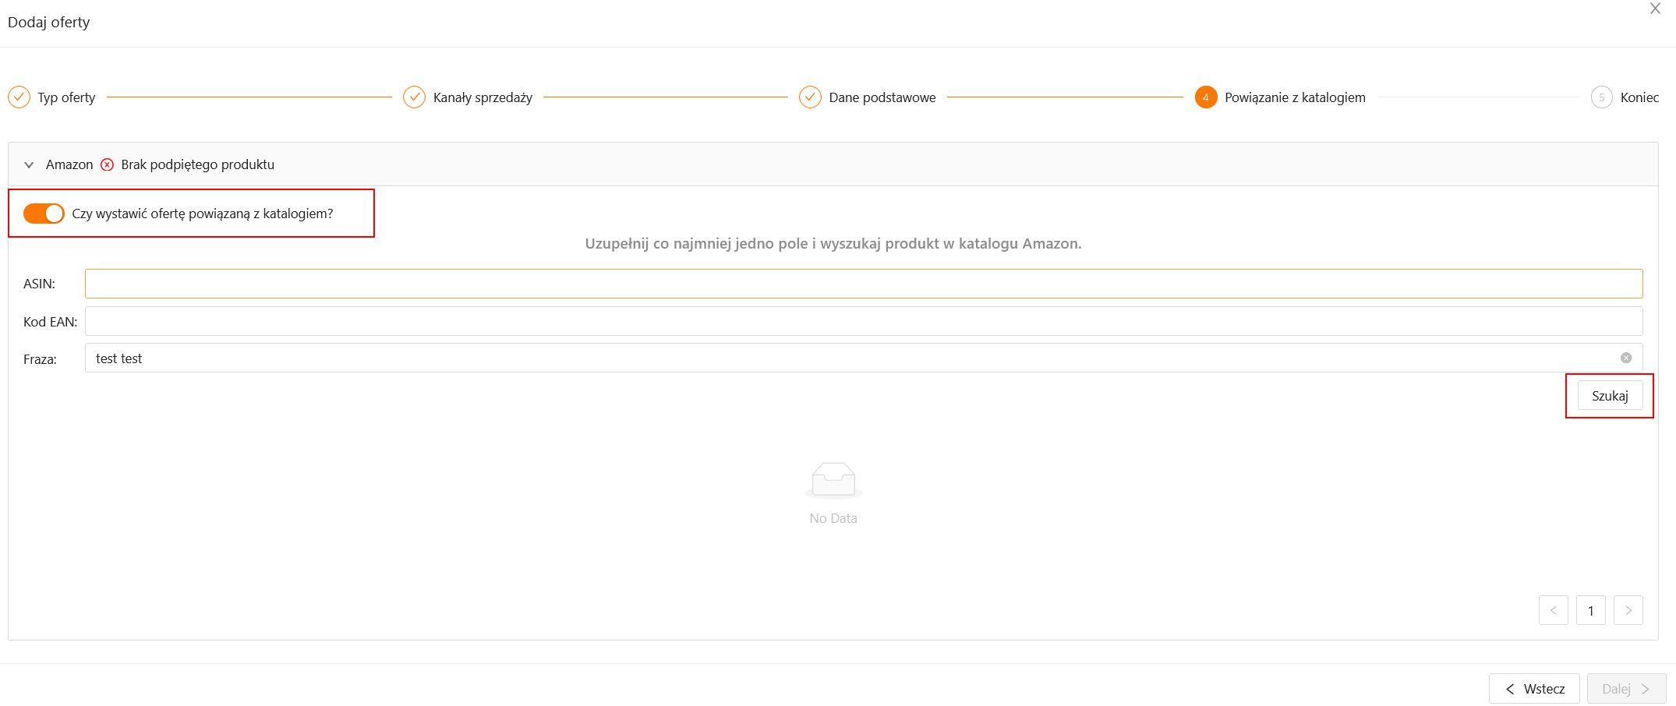Image resolution: width=1676 pixels, height=706 pixels.
Task: Click the Wstecz back button
Action: (x=1533, y=689)
